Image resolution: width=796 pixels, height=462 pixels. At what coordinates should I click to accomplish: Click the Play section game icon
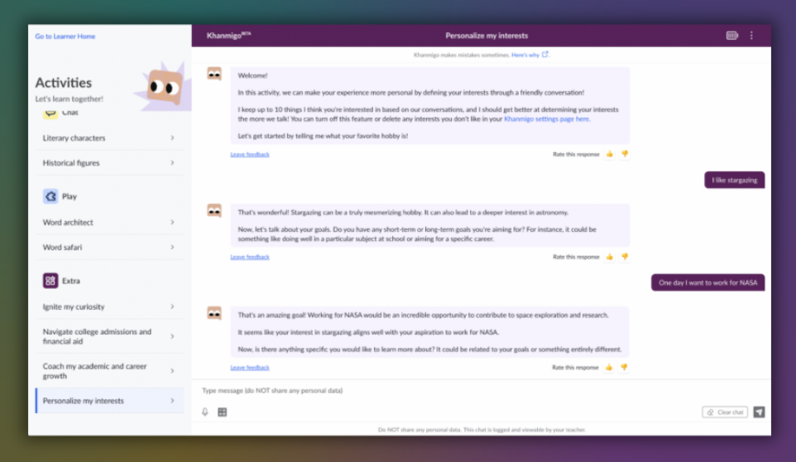pyautogui.click(x=50, y=196)
